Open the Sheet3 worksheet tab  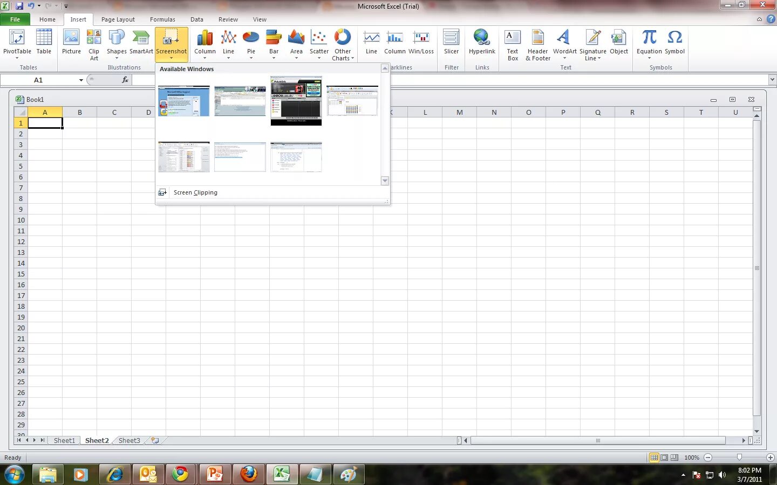129,440
